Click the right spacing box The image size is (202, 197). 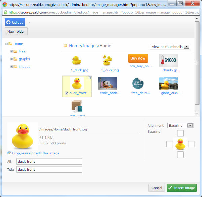click(191, 144)
